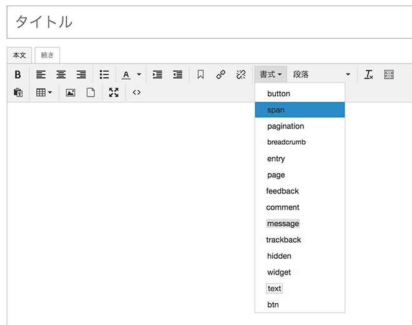Switch to the 続き tab

(47, 55)
